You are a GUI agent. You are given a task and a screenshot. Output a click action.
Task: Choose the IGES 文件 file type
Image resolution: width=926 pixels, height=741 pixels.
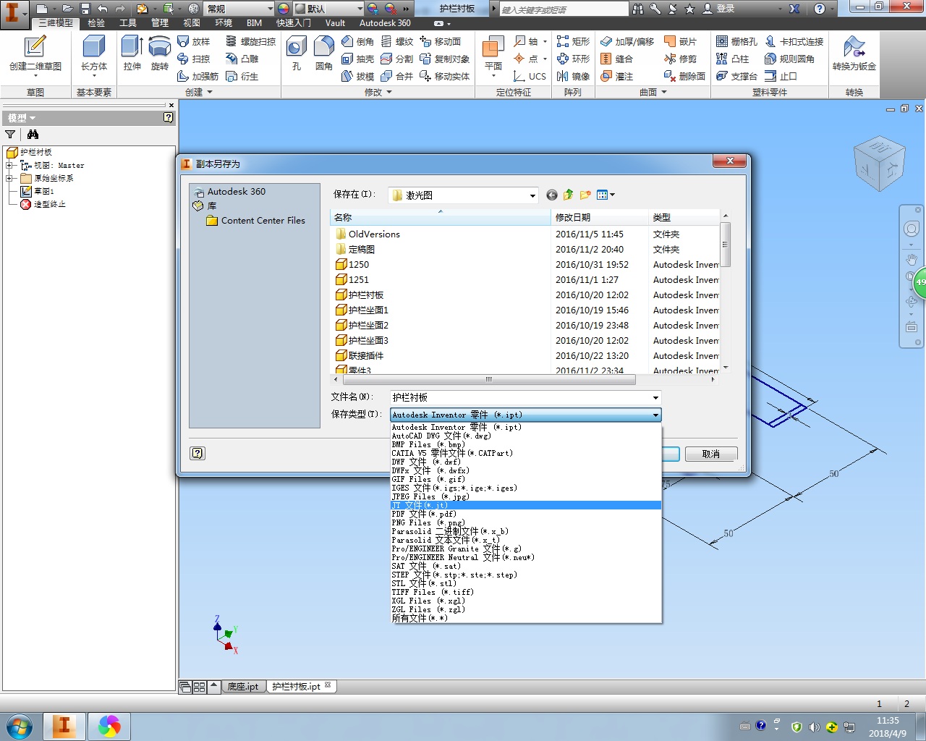[526, 488]
